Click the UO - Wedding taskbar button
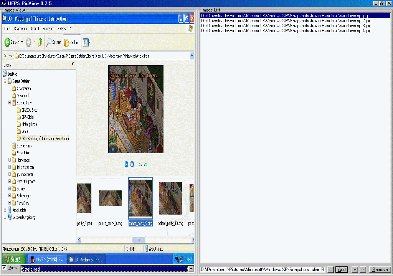 pos(86,259)
